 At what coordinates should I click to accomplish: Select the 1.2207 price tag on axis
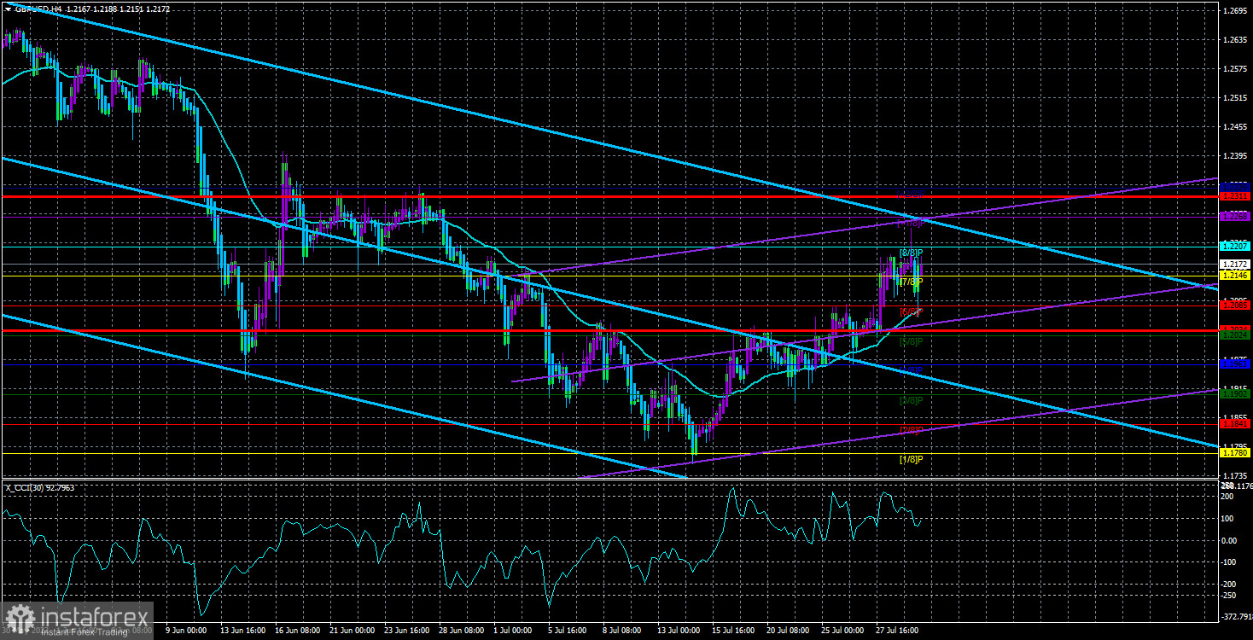(x=1235, y=246)
